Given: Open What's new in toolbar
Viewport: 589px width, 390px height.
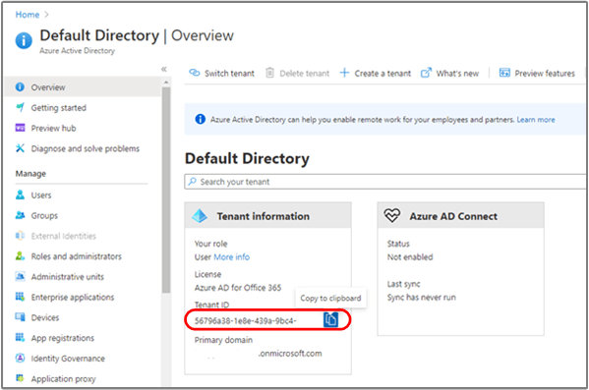Looking at the screenshot, I should click(x=449, y=74).
